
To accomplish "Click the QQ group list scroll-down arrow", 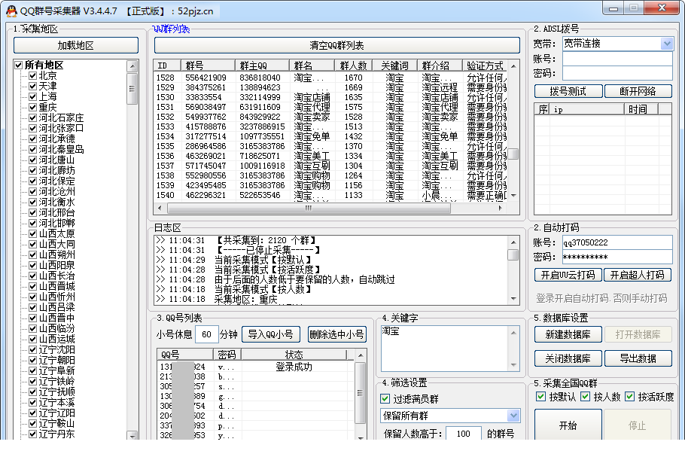I will point(513,196).
